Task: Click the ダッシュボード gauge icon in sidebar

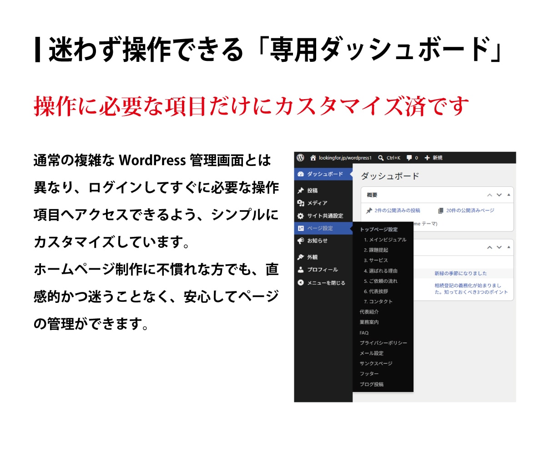Action: coord(301,174)
